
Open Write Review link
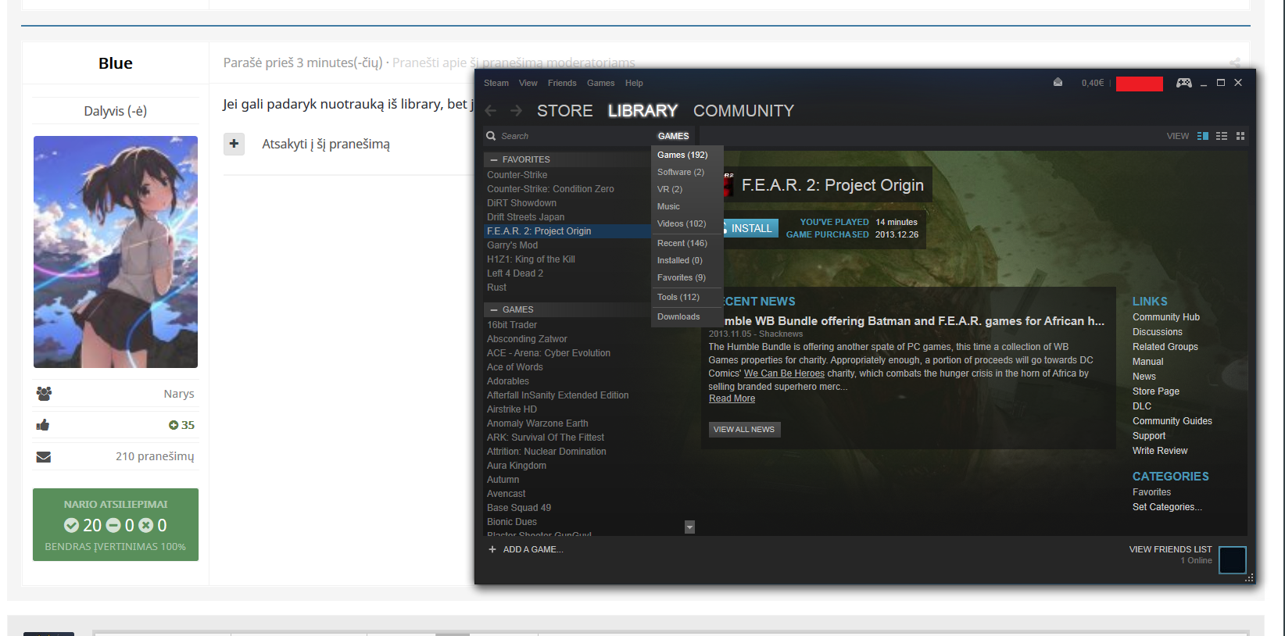[1159, 451]
